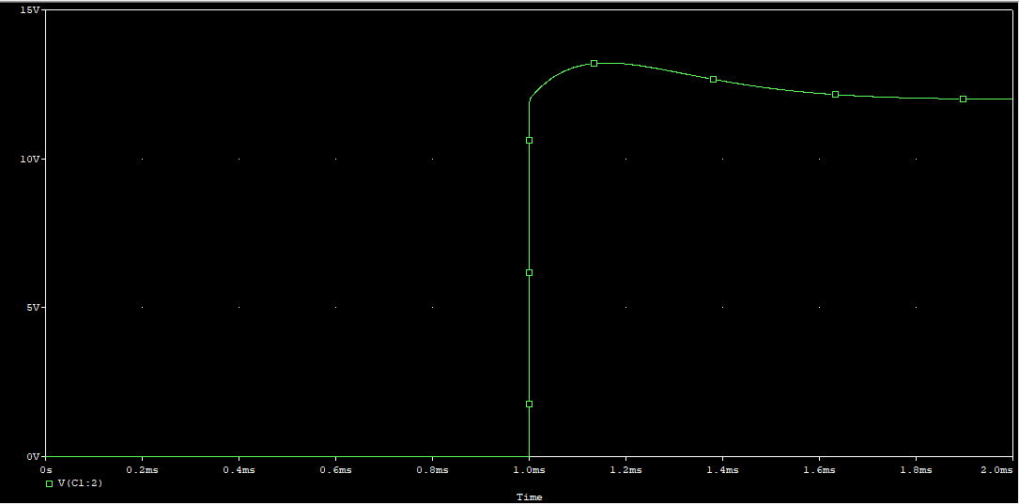1019x504 pixels.
Task: Click the rising-edge marker near 6V
Action: pos(529,273)
